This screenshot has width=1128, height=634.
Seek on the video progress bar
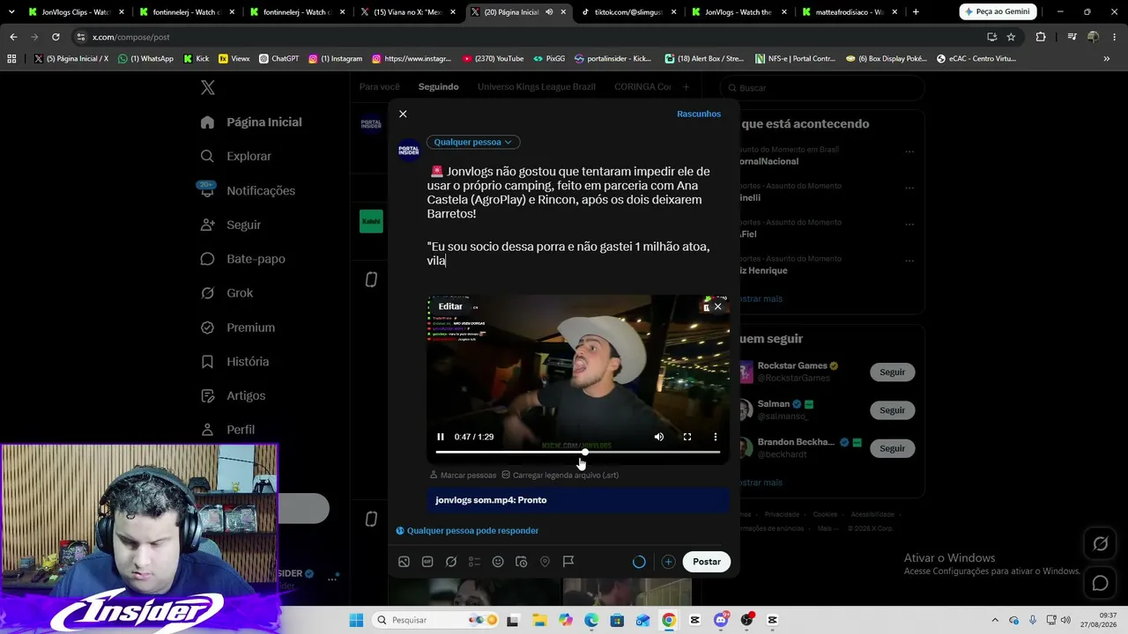(578, 452)
